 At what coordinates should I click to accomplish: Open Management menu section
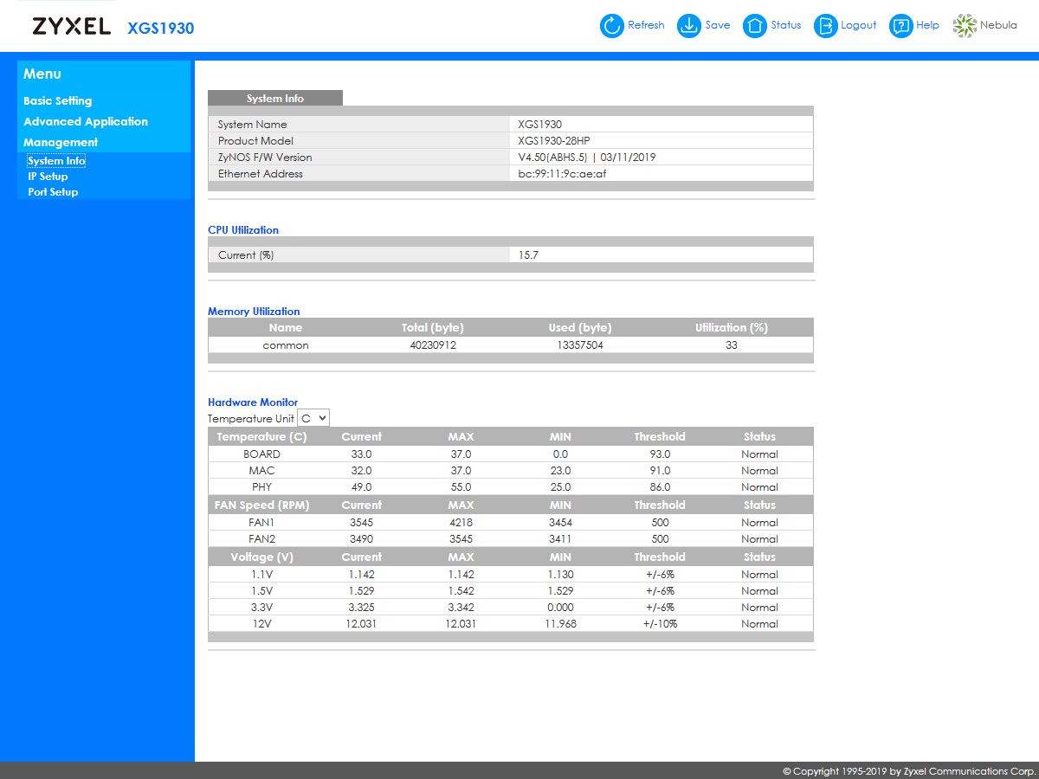[61, 143]
